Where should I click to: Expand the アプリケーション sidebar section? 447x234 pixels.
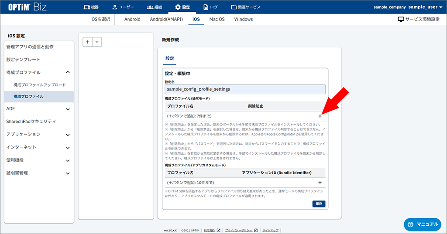click(68, 135)
